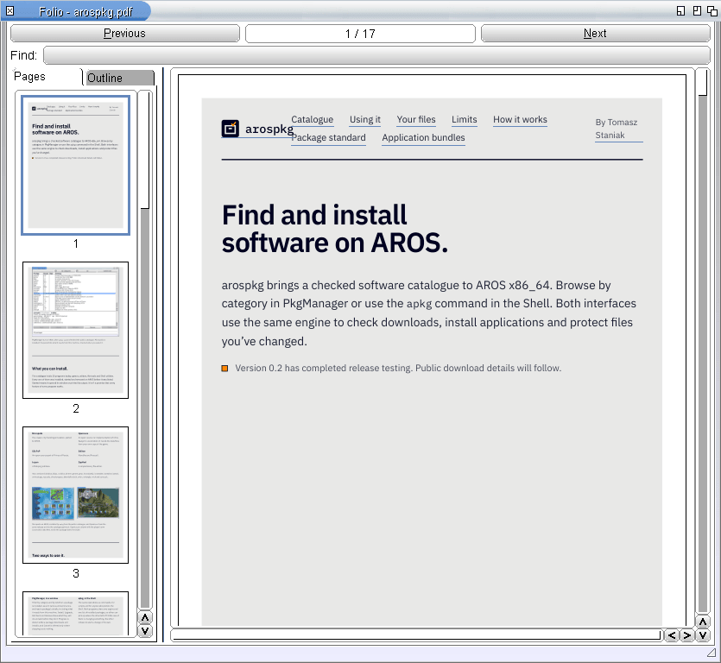Open the Application bundles link
This screenshot has width=721, height=663.
[423, 137]
